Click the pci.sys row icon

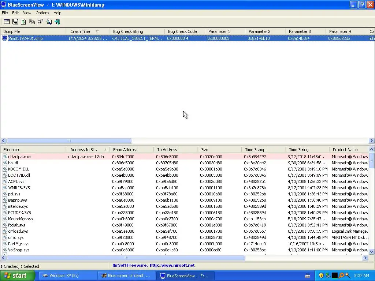click(x=5, y=194)
